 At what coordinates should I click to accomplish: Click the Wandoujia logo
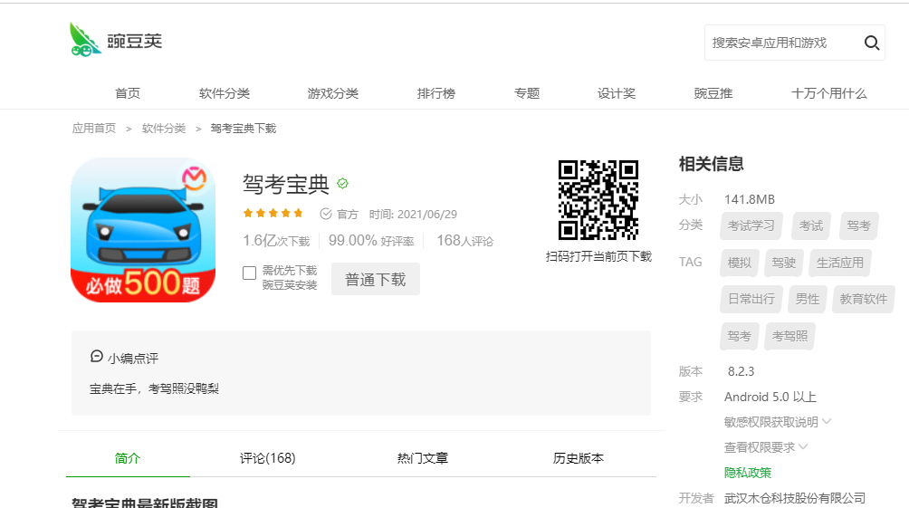115,40
